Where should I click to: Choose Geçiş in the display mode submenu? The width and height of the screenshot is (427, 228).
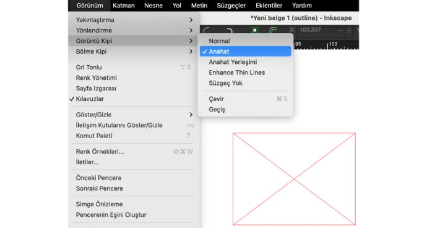(245, 110)
